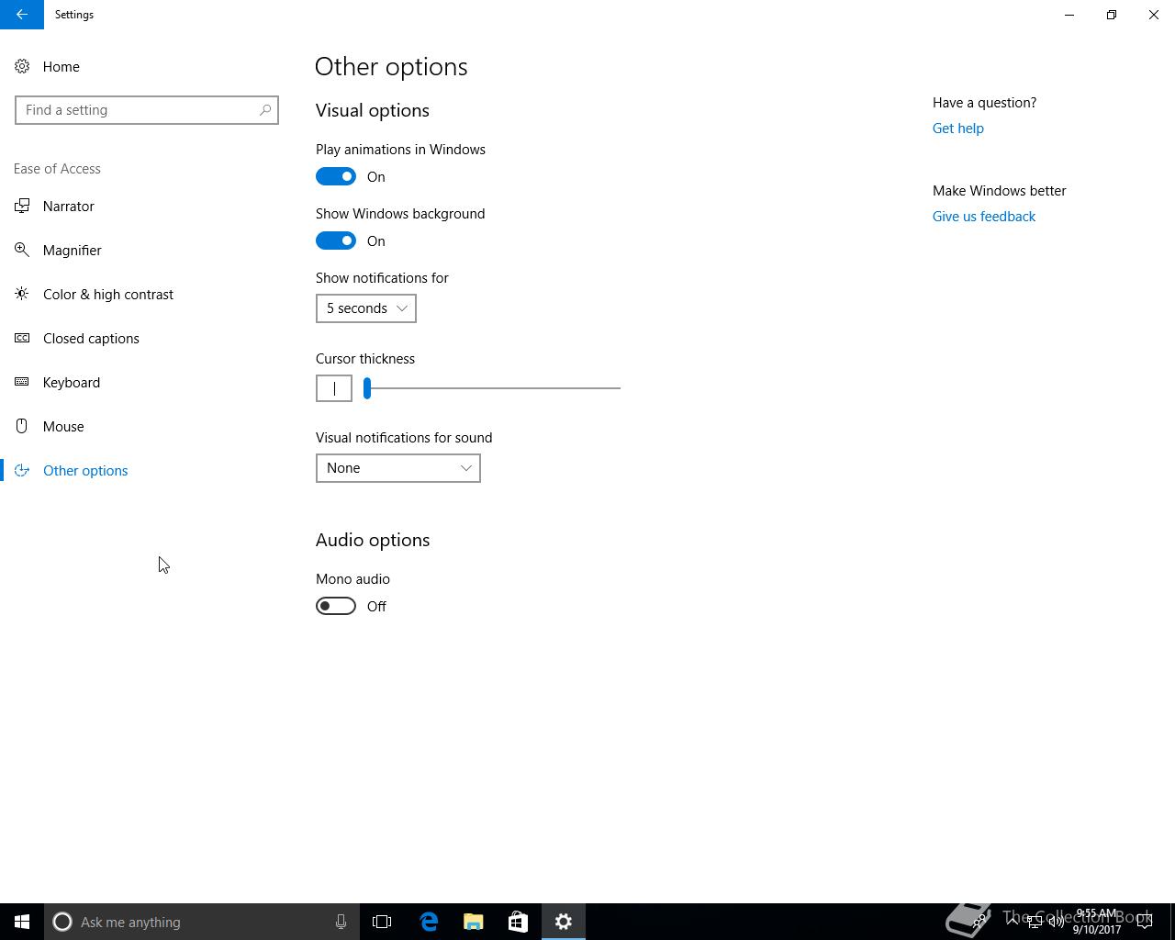Expand the Show notifications for dropdown
Screen dimensions: 1175x940
pyautogui.click(x=365, y=308)
